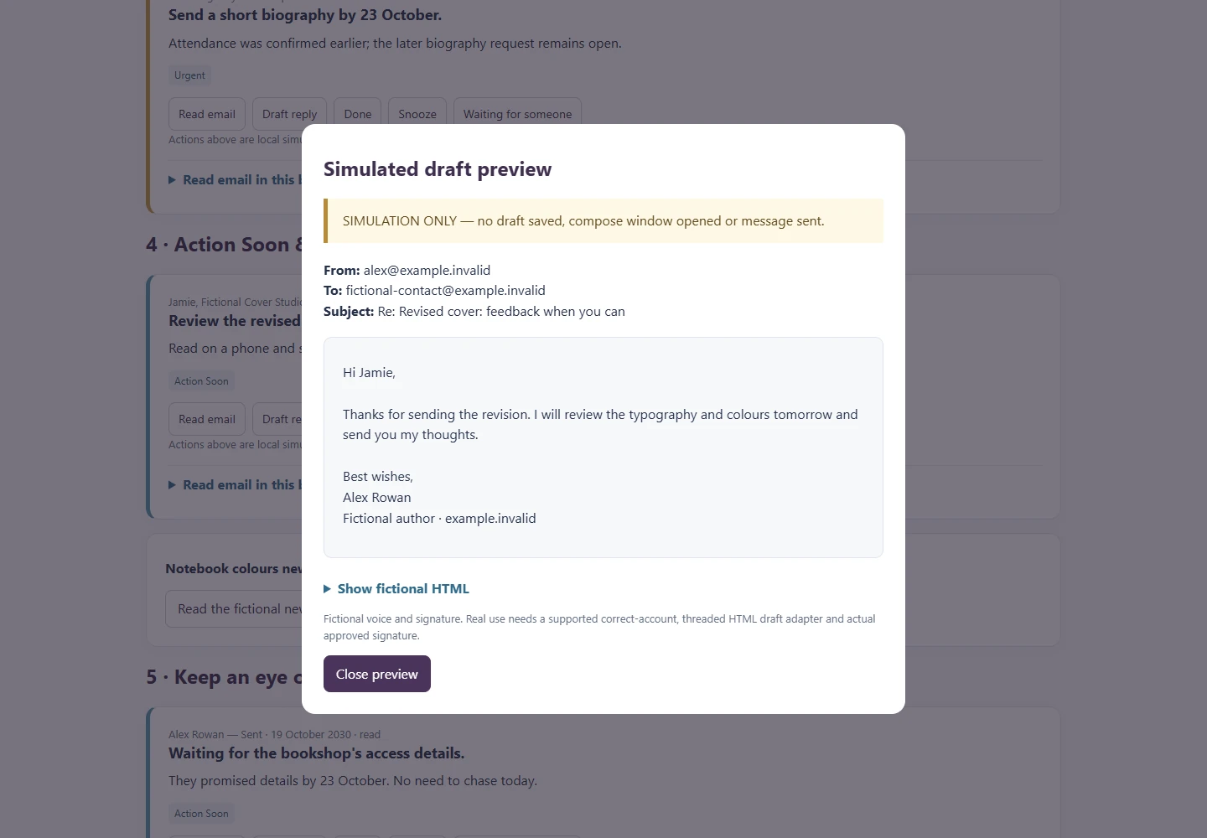This screenshot has width=1207, height=838.
Task: Open Draft reply on the revised cover card
Action: click(277, 419)
